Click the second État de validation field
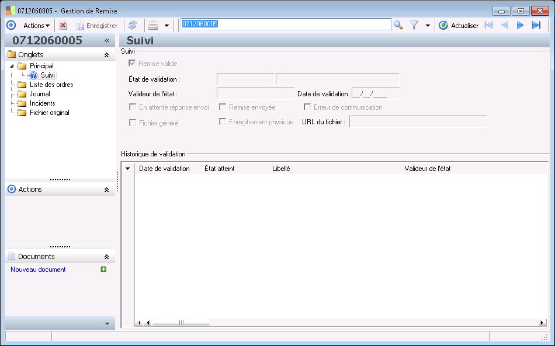Screen dimensions: 555x346 tap(337, 79)
